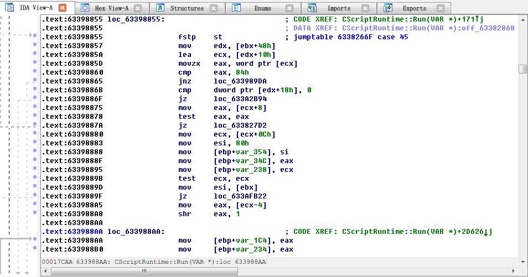The height and width of the screenshot is (277, 528).
Task: Follow jump target loc_633989DA
Action: click(x=239, y=81)
